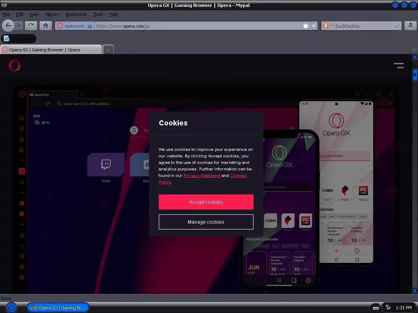Click the Oslo weather widget
This screenshot has height=313, width=418.
(41, 119)
